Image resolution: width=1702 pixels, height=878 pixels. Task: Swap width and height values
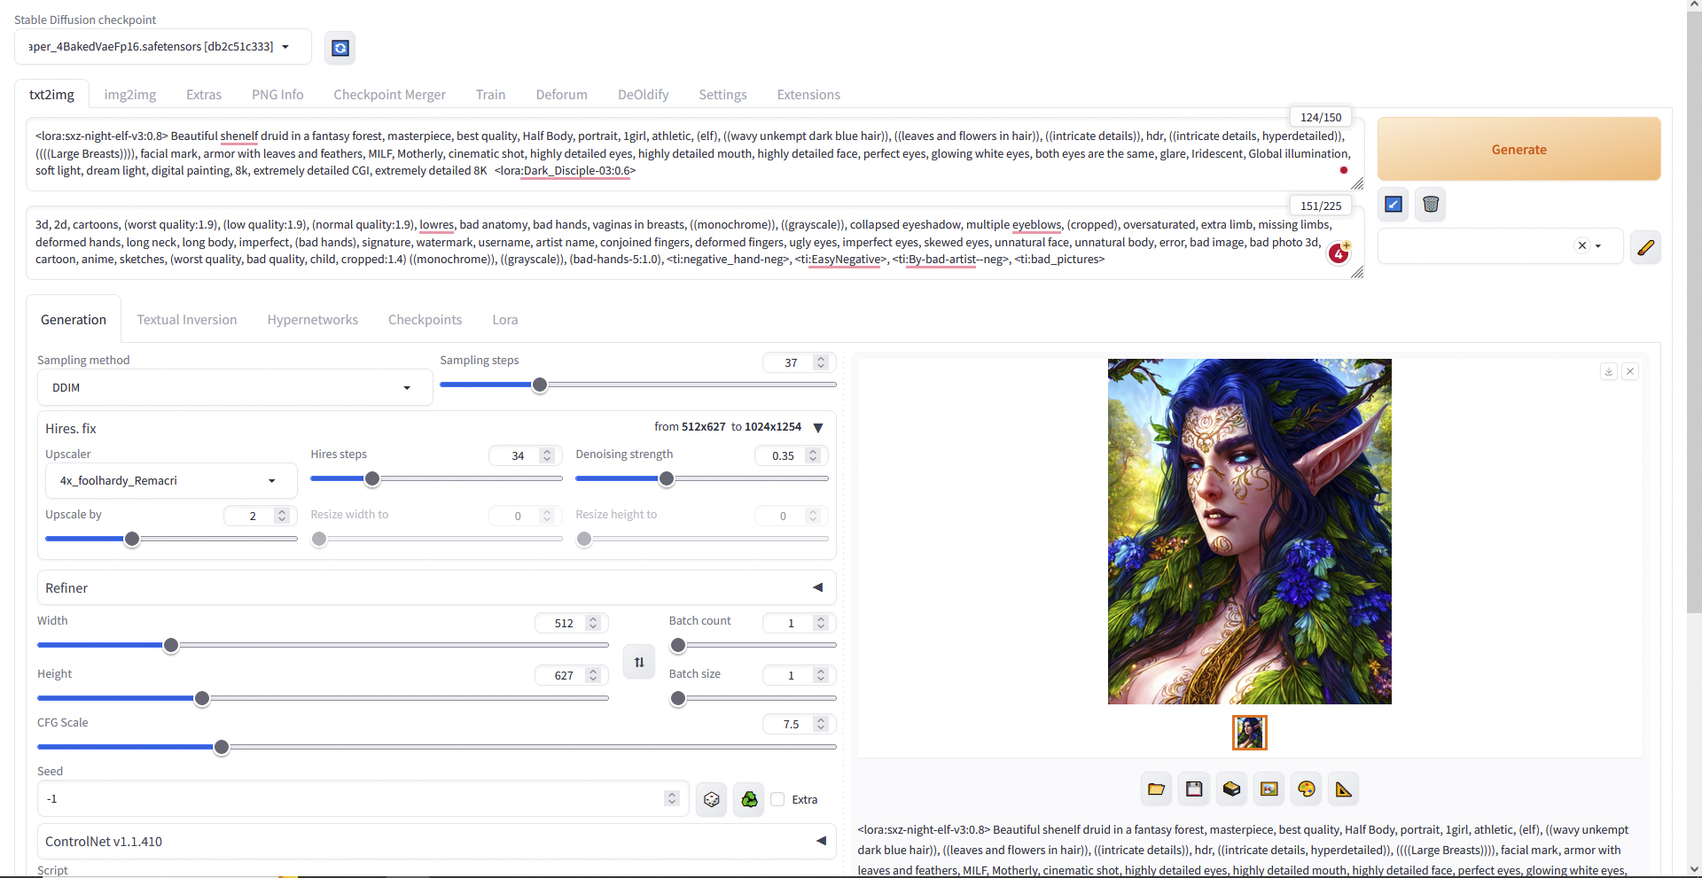(x=639, y=662)
